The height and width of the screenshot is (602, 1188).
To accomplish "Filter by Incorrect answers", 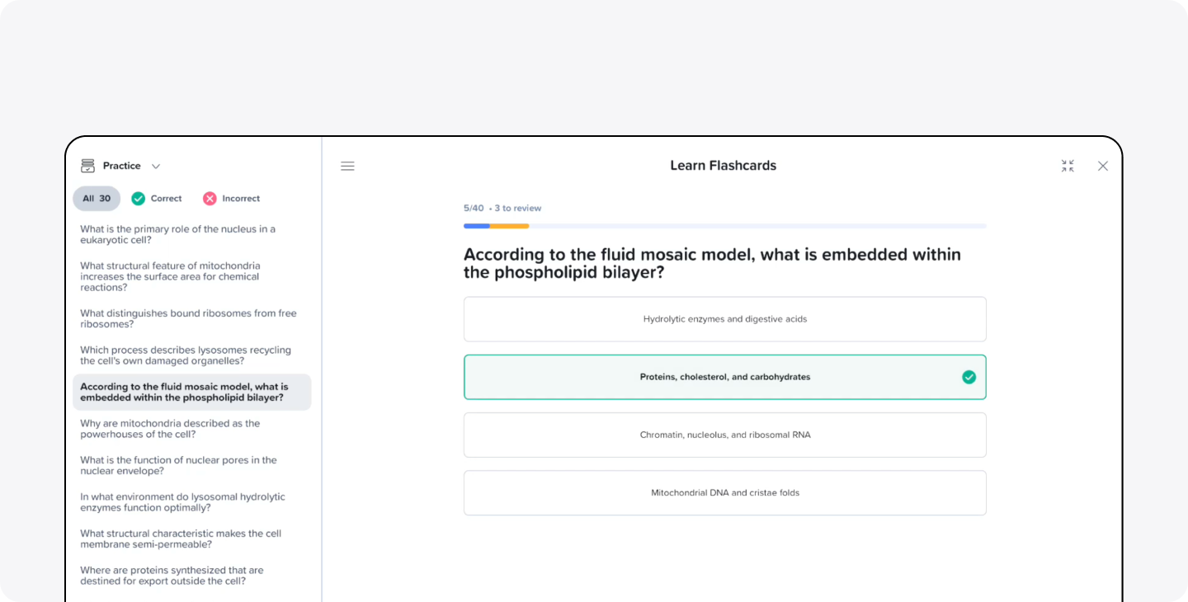I will pyautogui.click(x=231, y=199).
